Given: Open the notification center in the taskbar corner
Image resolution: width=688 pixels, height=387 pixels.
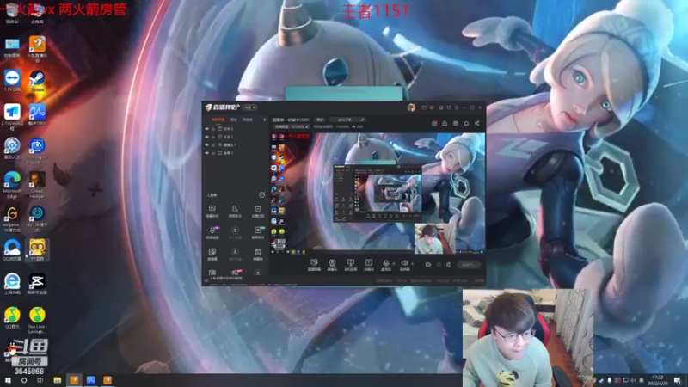Looking at the screenshot, I should point(678,380).
